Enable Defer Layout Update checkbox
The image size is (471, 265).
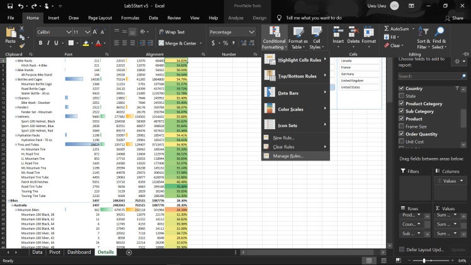(401, 250)
